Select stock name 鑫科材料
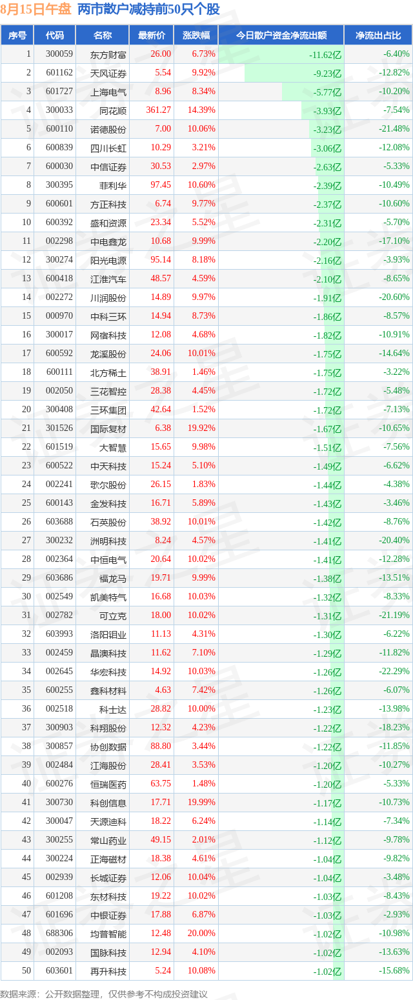The width and height of the screenshot is (413, 1000). coord(108,690)
